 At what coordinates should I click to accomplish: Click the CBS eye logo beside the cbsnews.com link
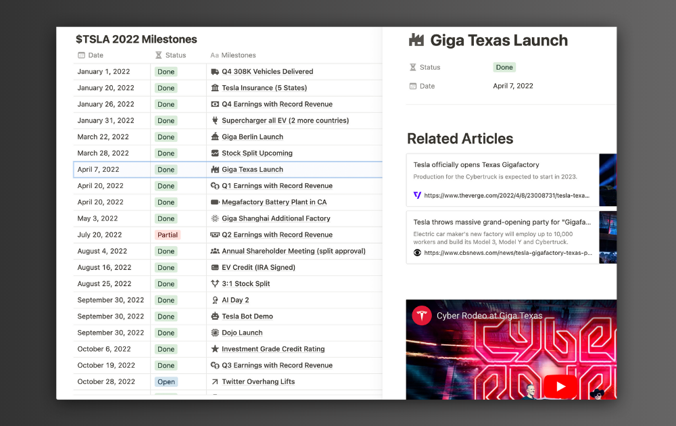pyautogui.click(x=417, y=253)
